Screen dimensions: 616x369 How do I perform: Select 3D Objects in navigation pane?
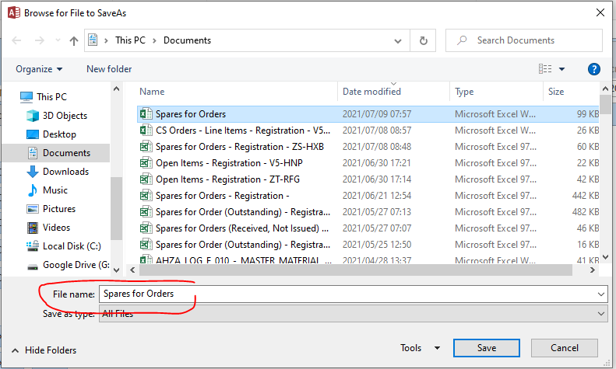[x=65, y=116]
